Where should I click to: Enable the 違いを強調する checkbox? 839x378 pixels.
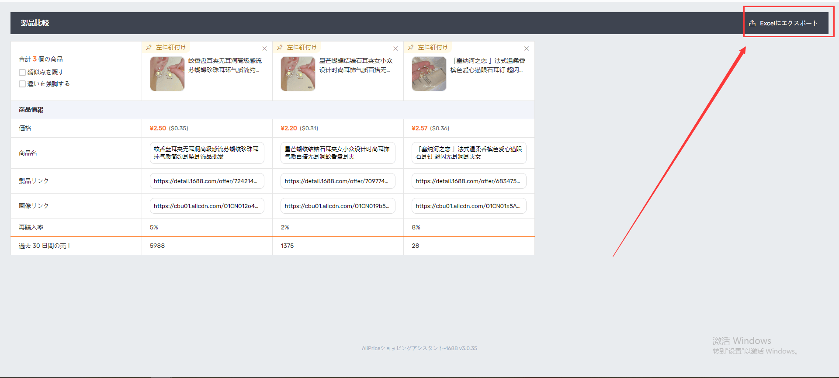22,84
